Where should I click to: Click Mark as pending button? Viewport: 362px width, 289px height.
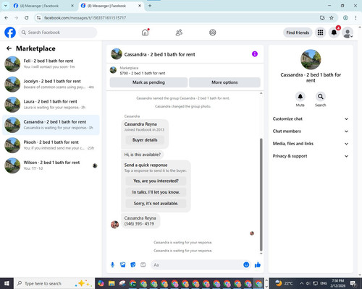click(148, 82)
